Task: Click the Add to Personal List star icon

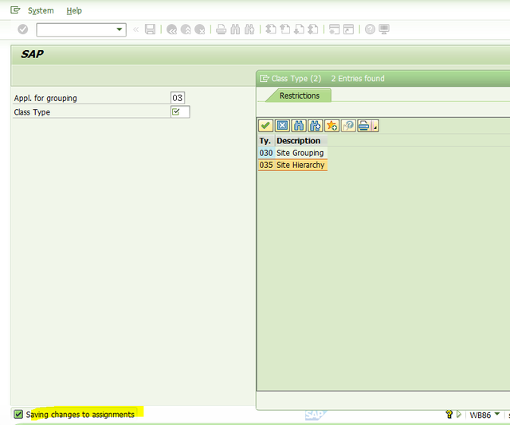Action: [331, 126]
